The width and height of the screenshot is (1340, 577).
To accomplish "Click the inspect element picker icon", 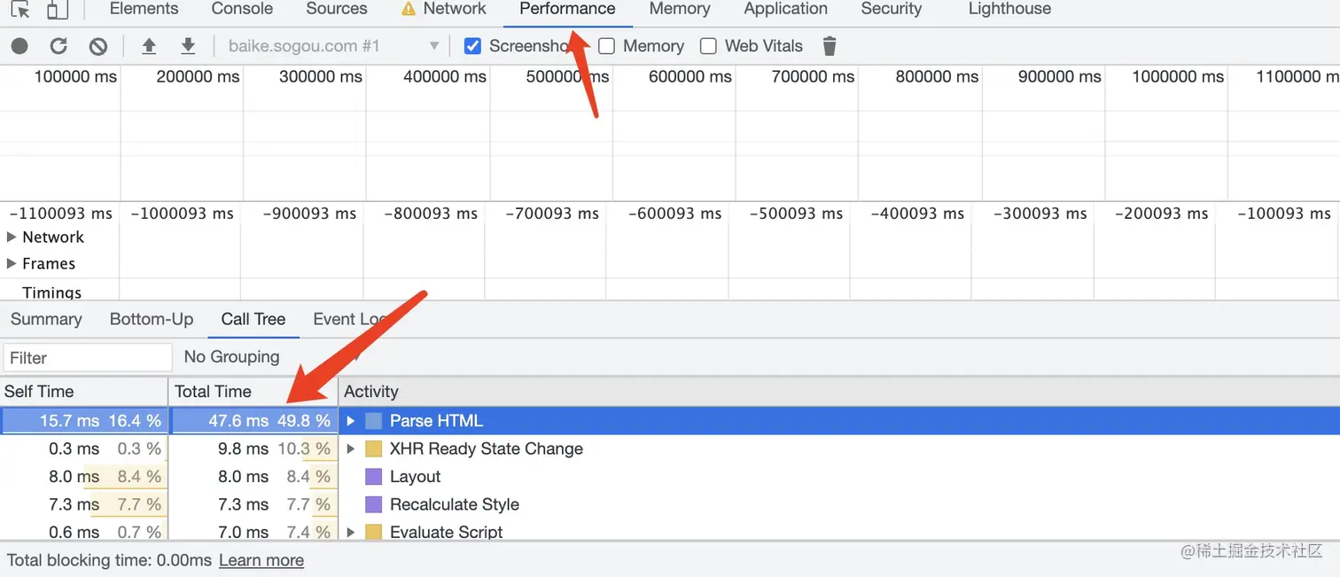I will 20,10.
